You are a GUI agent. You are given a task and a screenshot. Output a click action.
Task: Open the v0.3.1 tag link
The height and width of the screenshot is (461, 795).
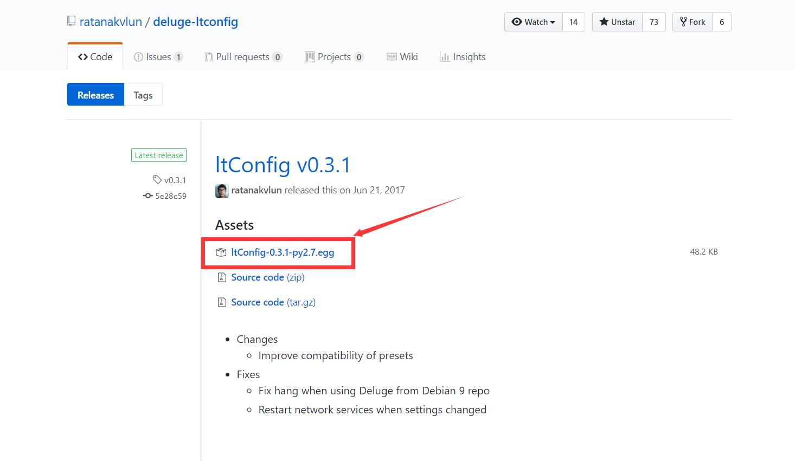(x=175, y=180)
